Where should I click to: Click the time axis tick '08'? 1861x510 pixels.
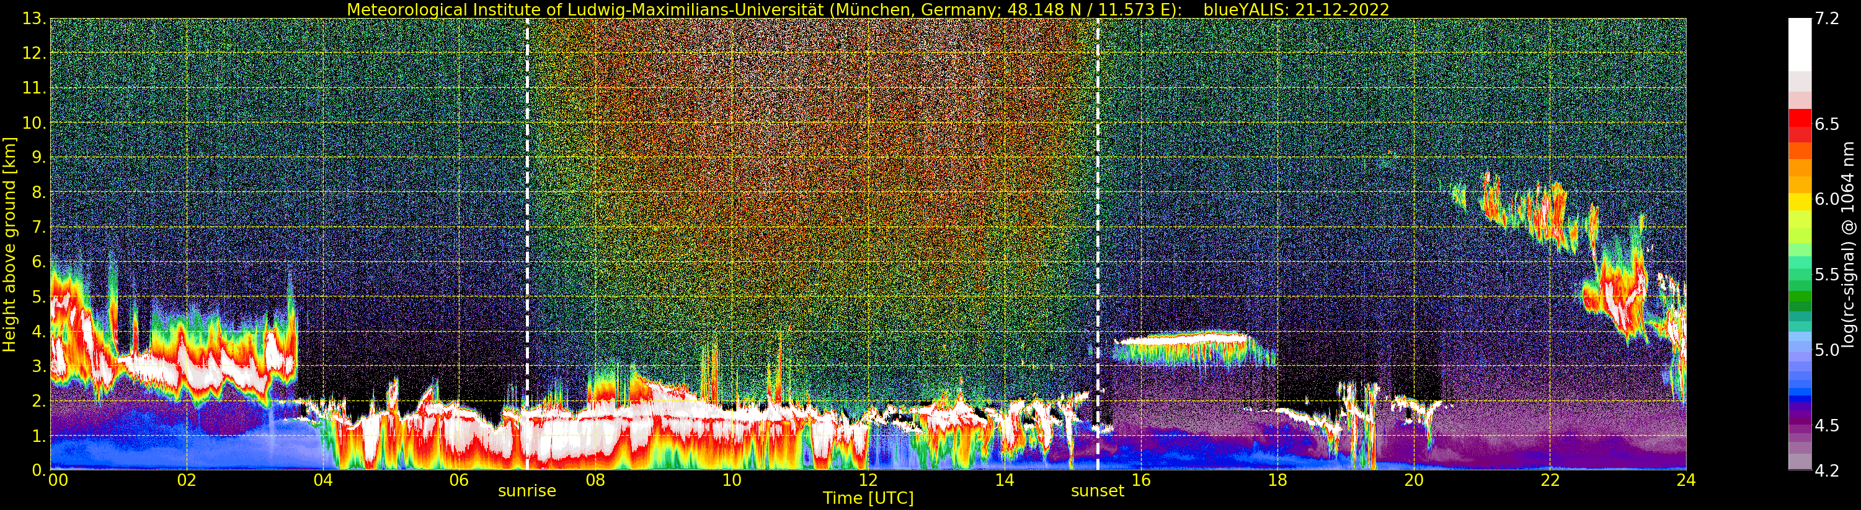(595, 480)
